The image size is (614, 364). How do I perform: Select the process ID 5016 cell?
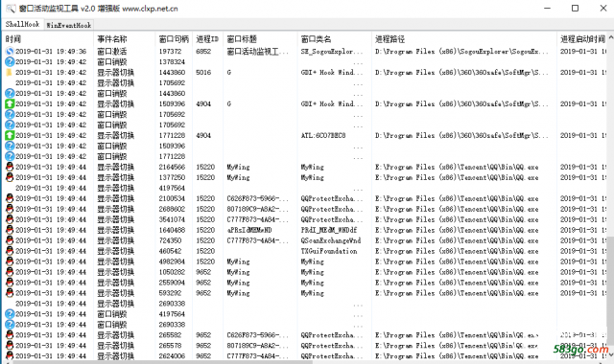coord(203,73)
